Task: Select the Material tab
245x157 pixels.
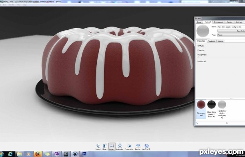Action: (208, 22)
